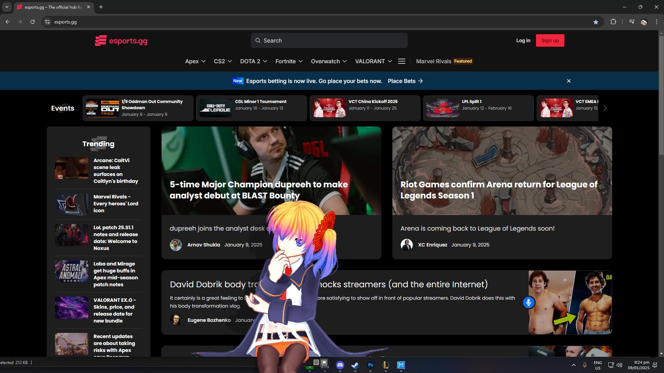Open a new browser tab
The image size is (664, 373).
(x=101, y=7)
